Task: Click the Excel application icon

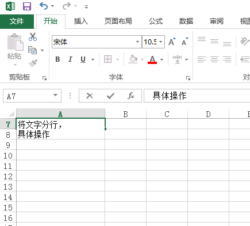Action: [10, 6]
